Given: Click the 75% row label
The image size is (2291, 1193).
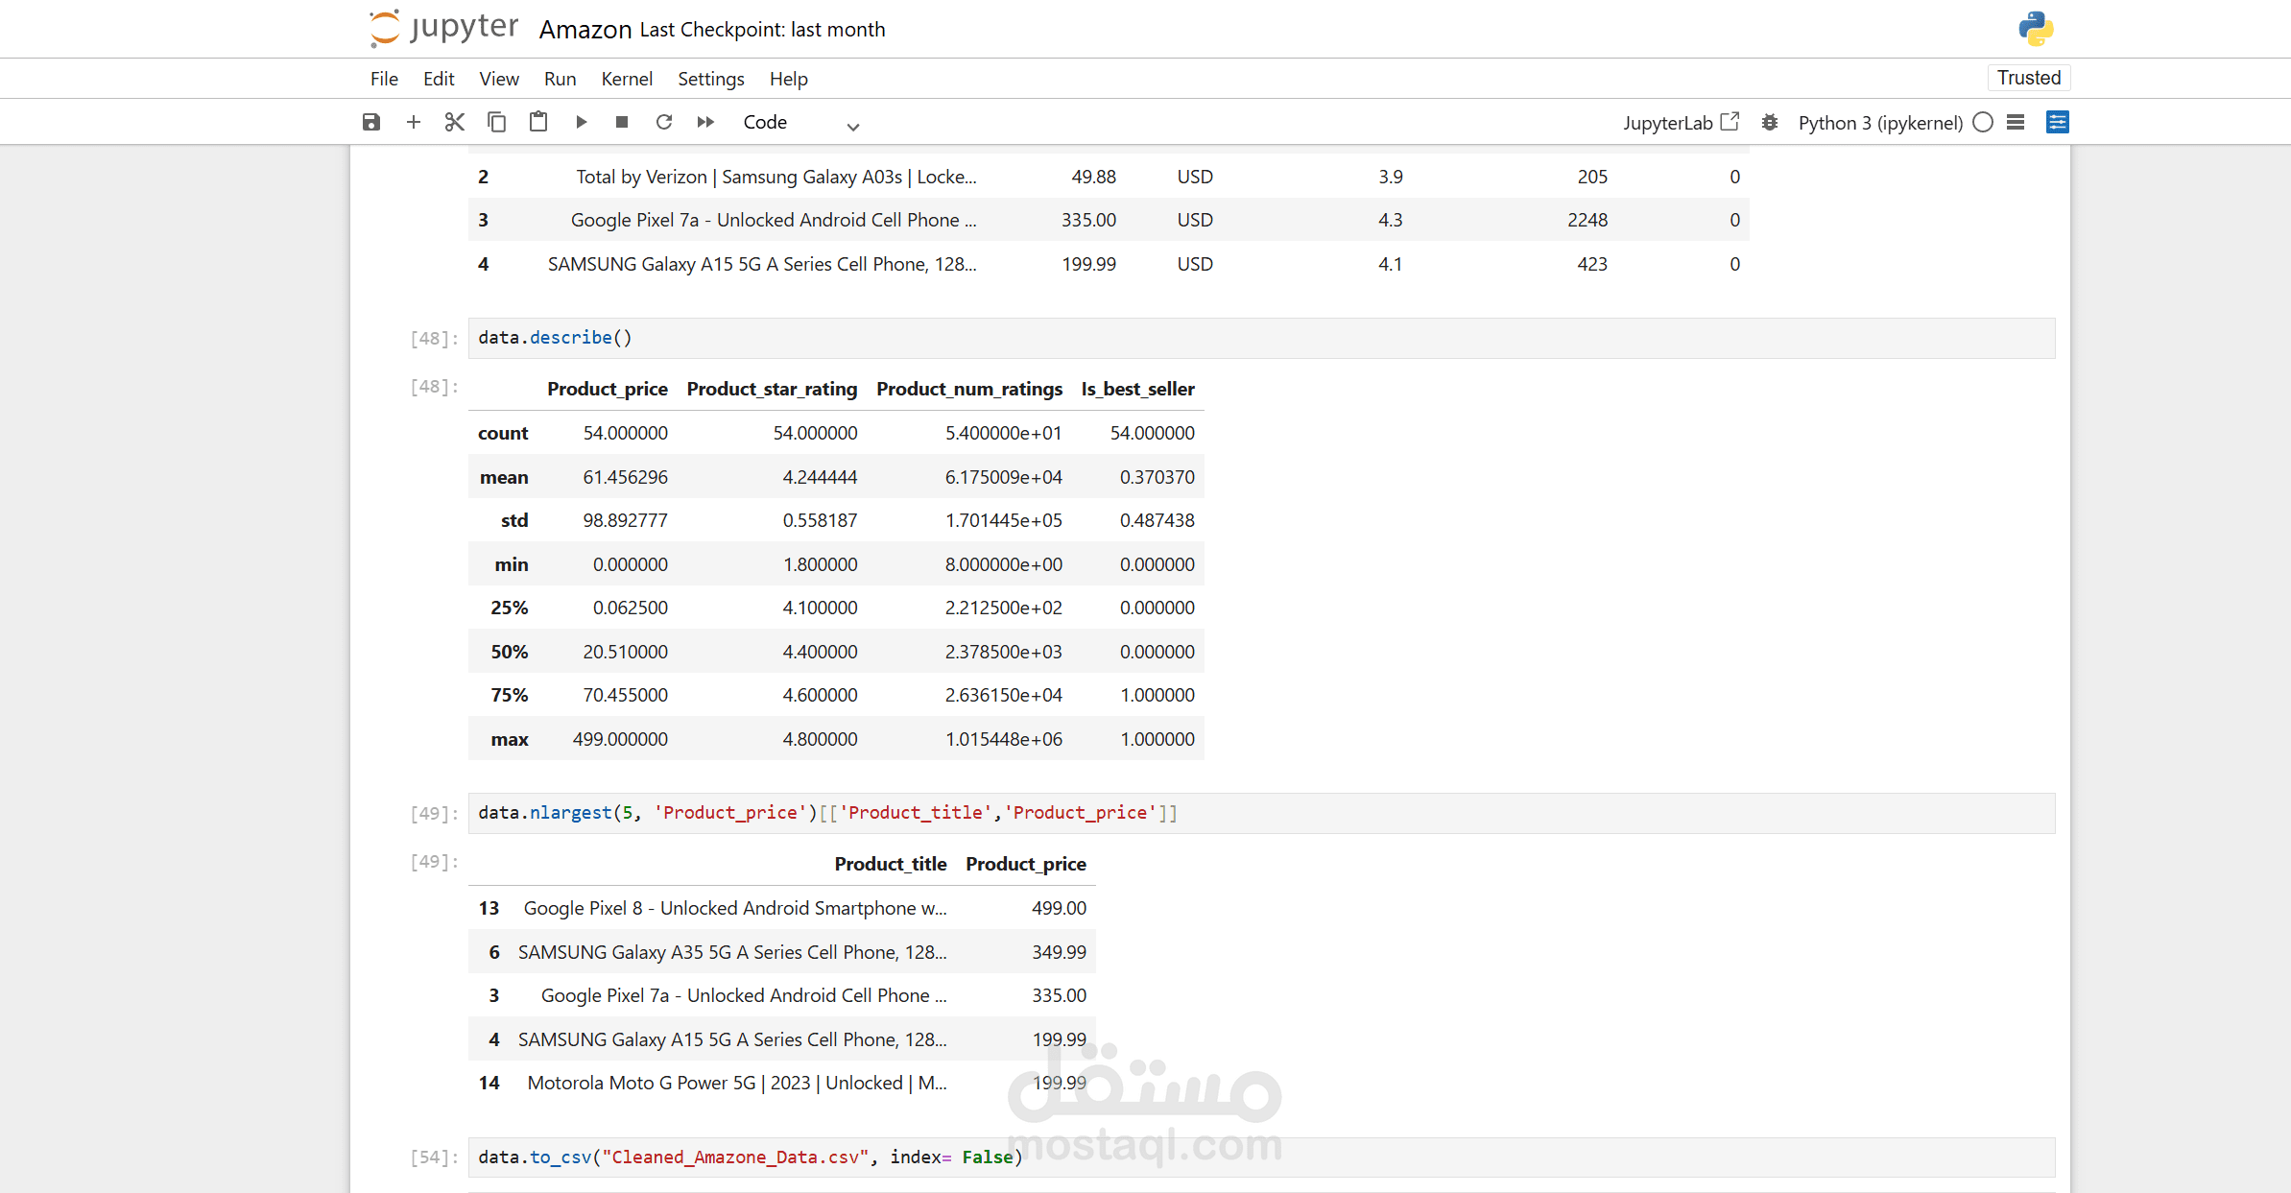Looking at the screenshot, I should tap(510, 695).
